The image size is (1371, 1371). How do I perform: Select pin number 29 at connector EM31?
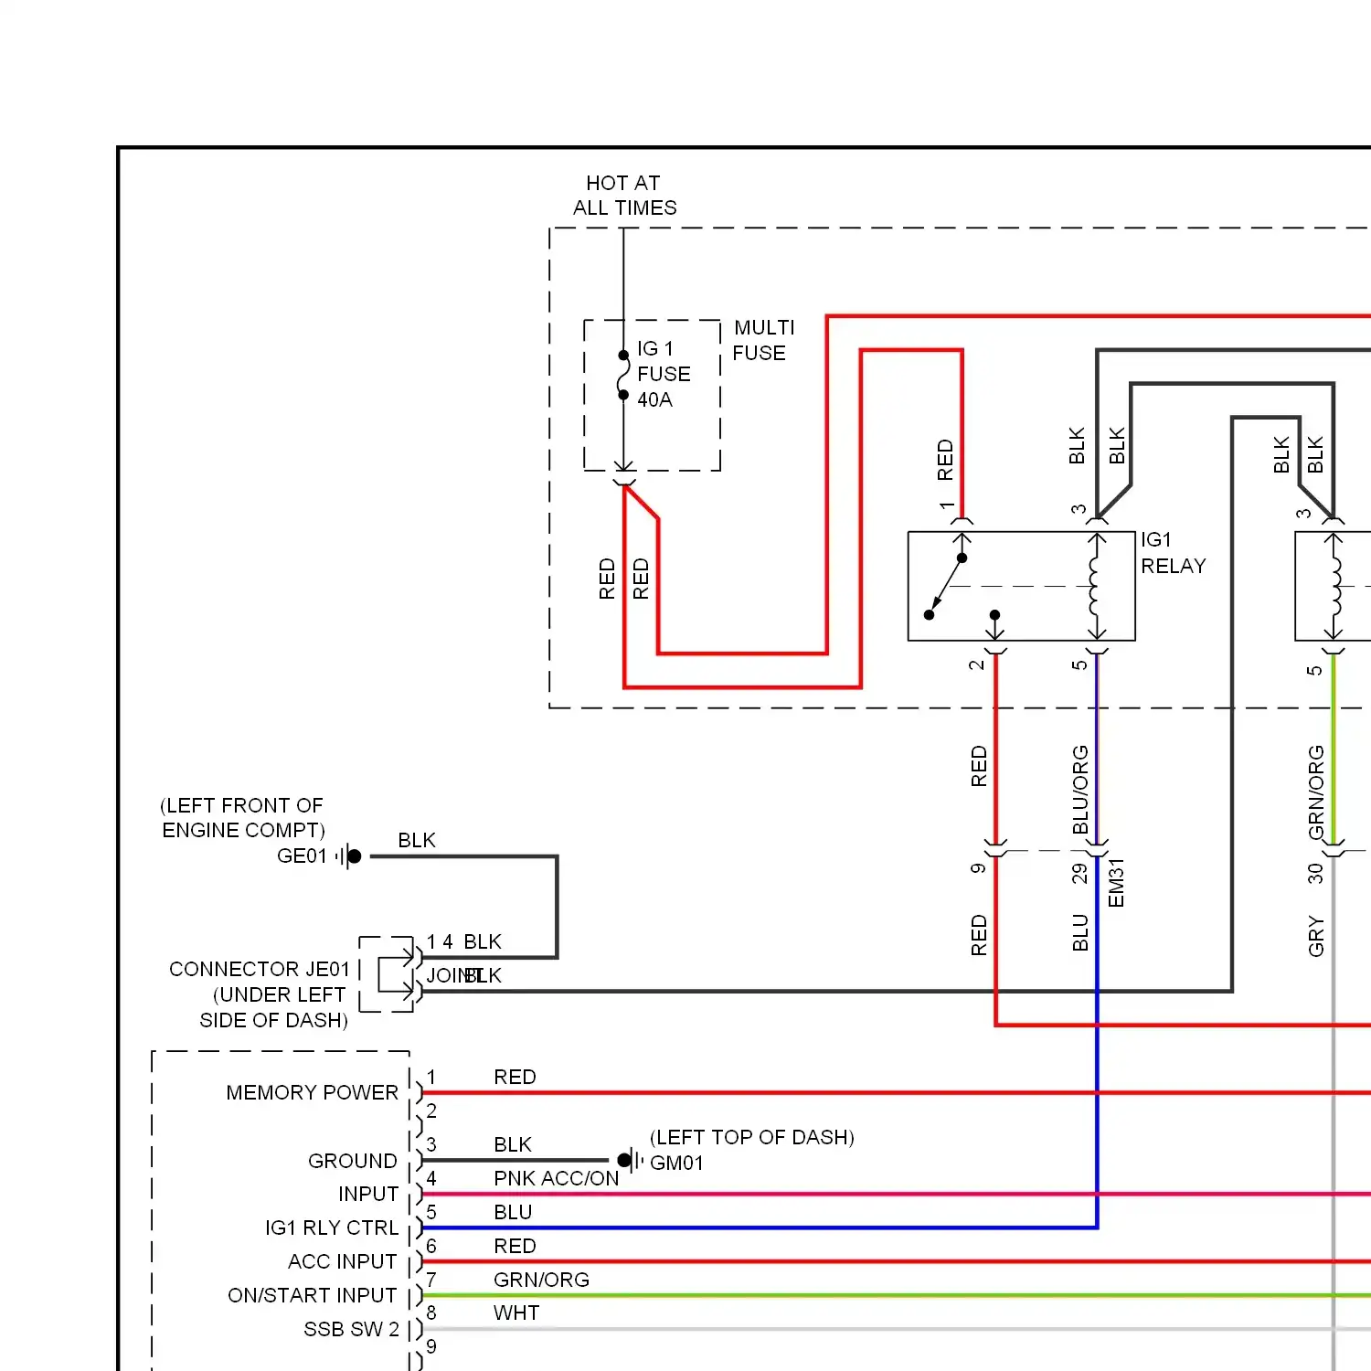tap(1079, 873)
